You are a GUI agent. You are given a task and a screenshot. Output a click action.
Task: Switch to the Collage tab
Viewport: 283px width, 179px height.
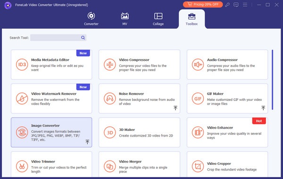(158, 19)
